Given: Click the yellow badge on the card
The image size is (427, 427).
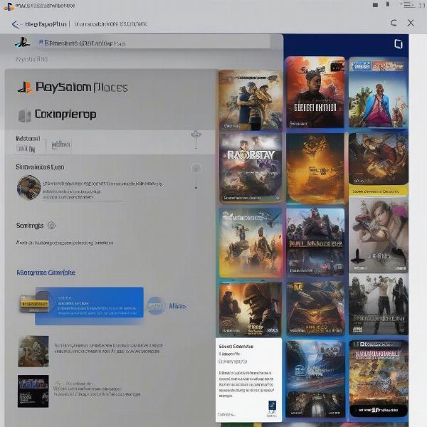Looking at the screenshot, I should (33, 304).
